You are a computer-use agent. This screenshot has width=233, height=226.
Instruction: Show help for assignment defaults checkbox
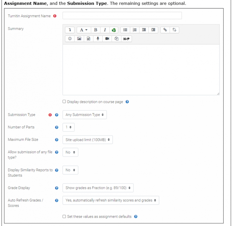[136, 217]
